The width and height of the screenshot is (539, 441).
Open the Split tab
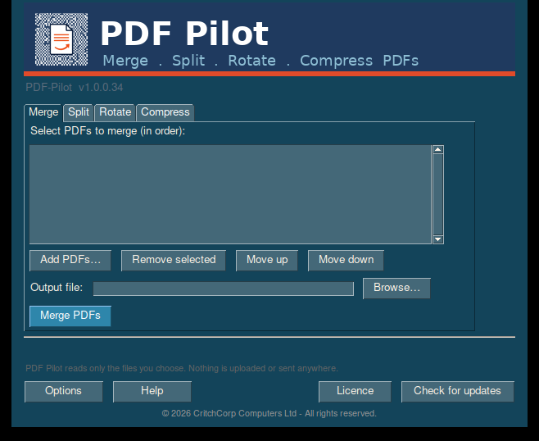tap(79, 112)
